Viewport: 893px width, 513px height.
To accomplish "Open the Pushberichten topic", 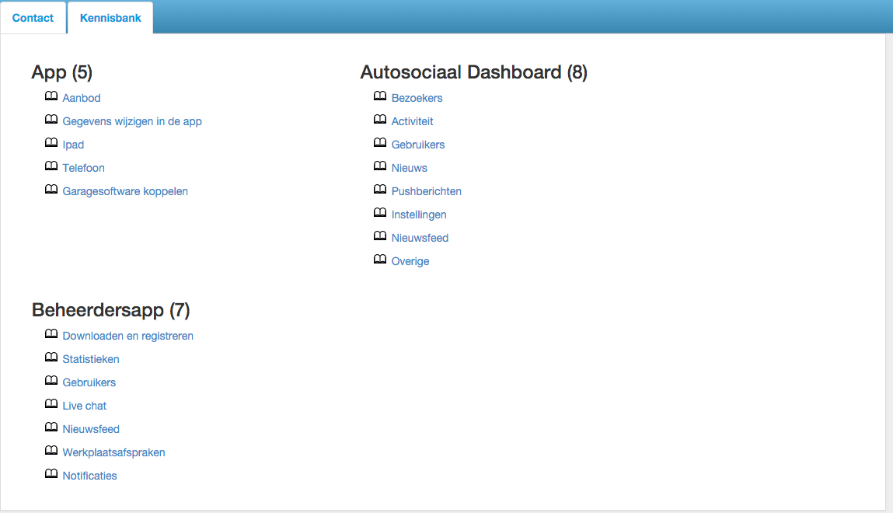I will [x=427, y=191].
